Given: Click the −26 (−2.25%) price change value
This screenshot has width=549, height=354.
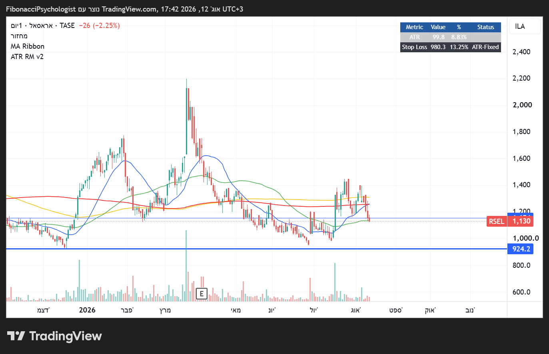Looking at the screenshot, I should coord(99,26).
